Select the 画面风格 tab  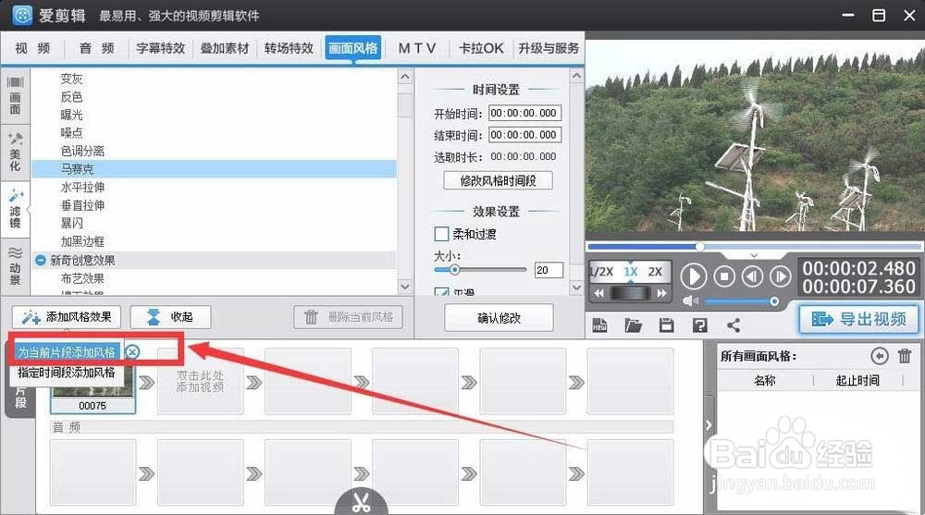coord(352,48)
